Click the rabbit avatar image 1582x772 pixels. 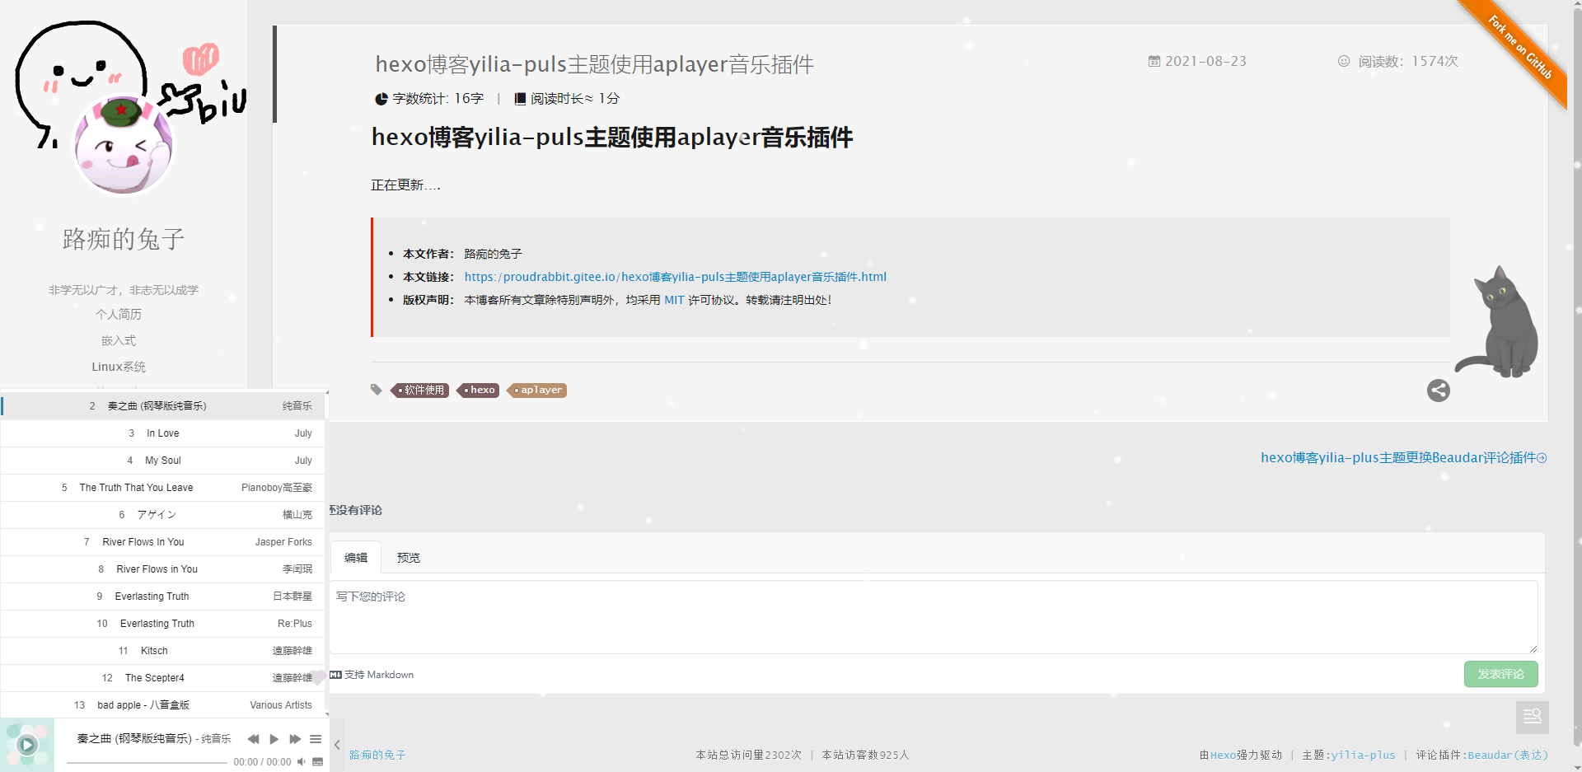(x=124, y=145)
